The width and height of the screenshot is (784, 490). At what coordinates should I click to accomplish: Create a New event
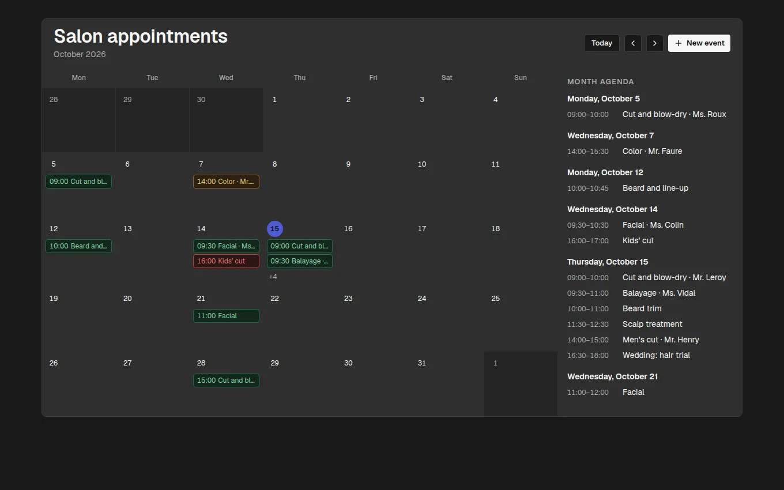(699, 43)
